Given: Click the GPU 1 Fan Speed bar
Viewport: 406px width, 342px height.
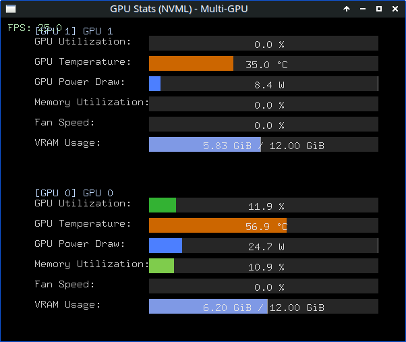Looking at the screenshot, I should (263, 124).
